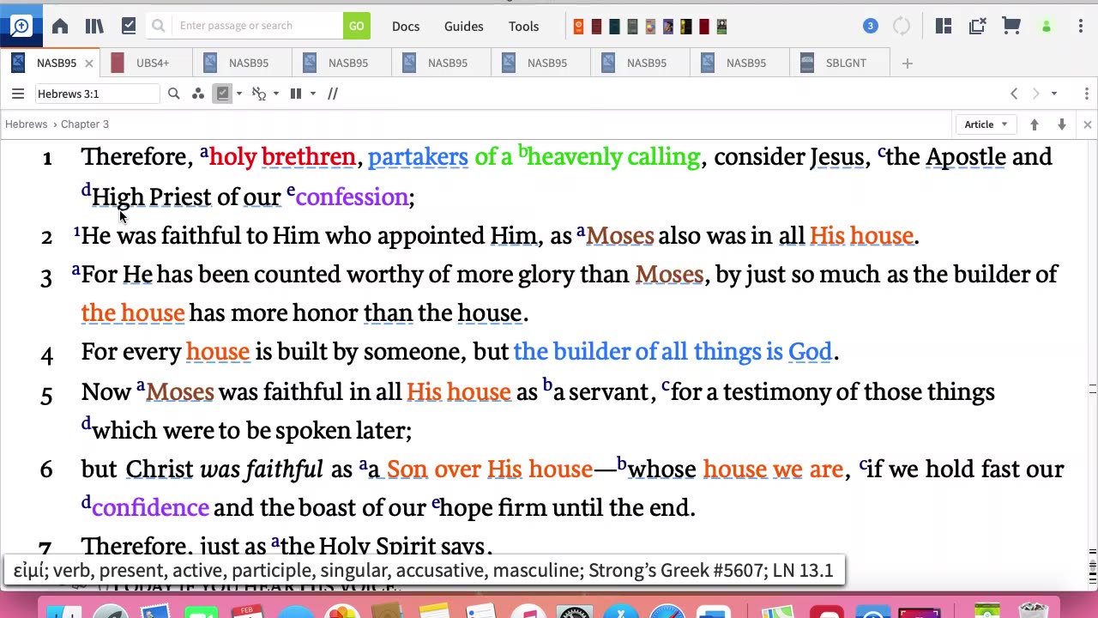The height and width of the screenshot is (618, 1098).
Task: Open the first orange shortcut book icon
Action: click(578, 27)
